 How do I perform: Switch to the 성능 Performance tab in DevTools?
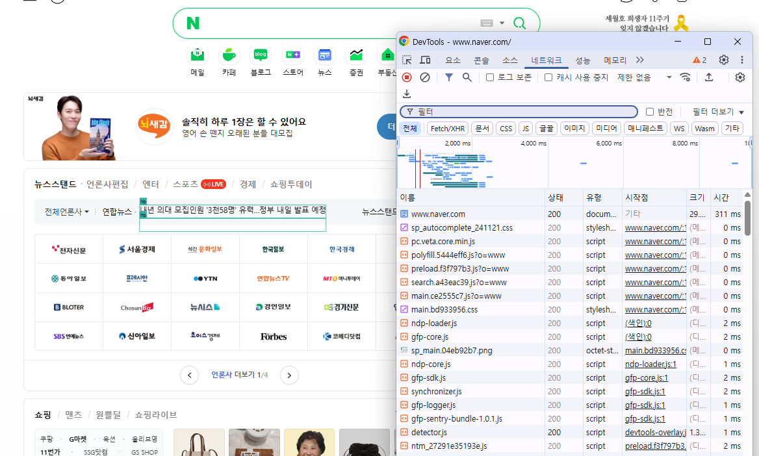coord(582,60)
